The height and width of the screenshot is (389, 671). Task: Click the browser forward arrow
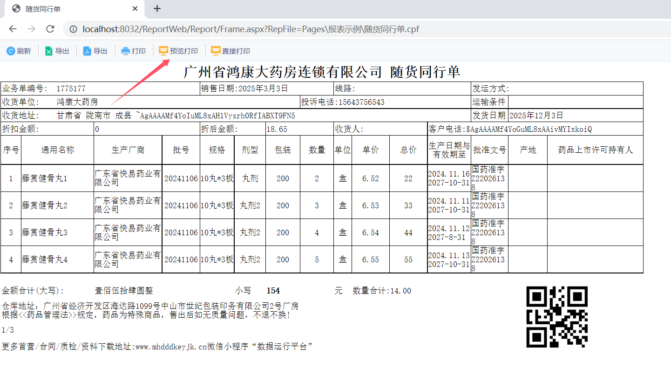(x=31, y=29)
